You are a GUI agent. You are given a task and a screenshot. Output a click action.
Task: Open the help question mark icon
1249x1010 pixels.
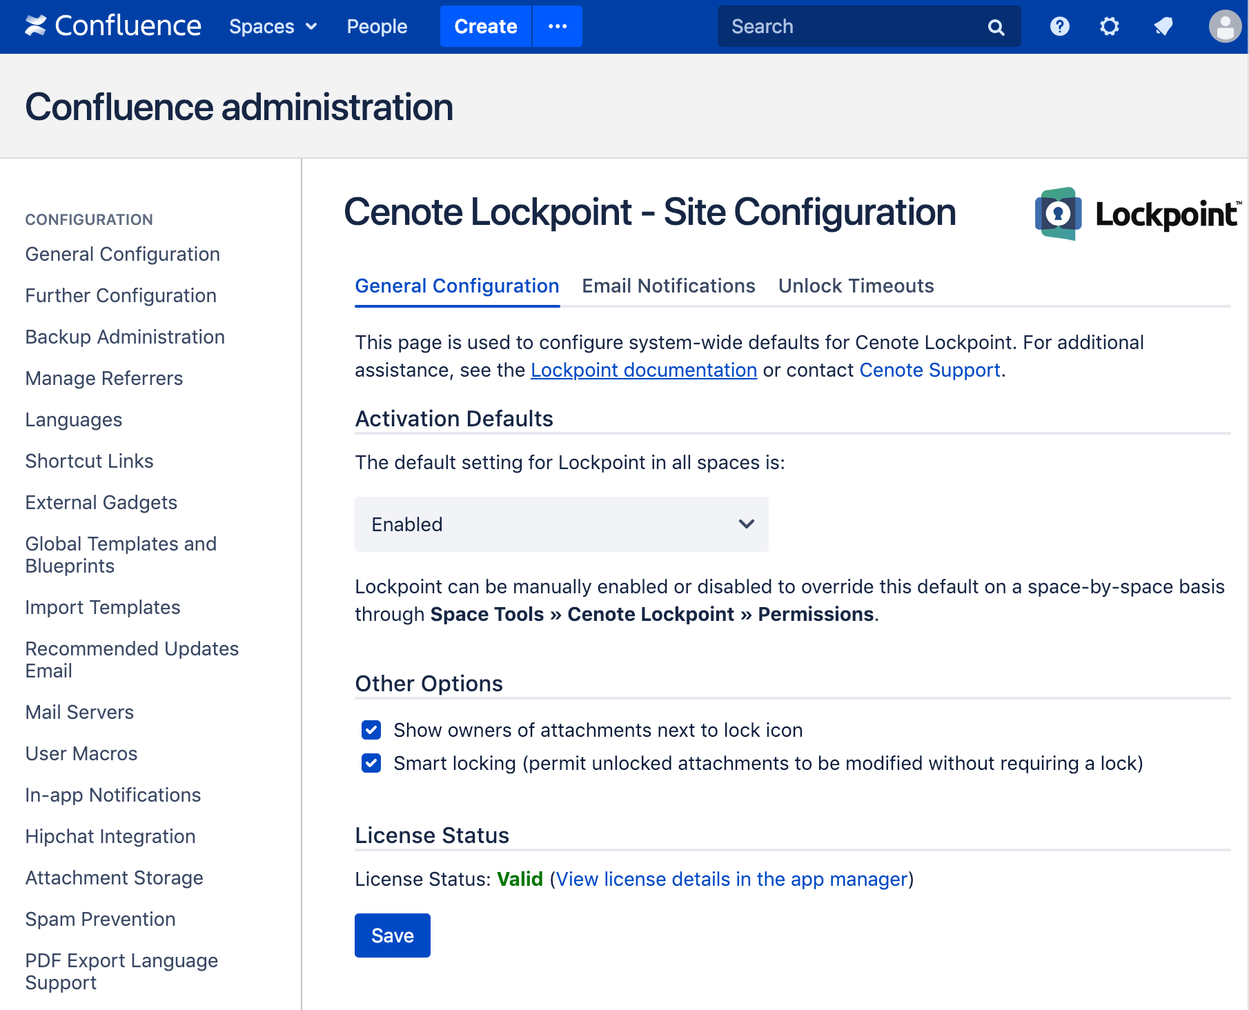(x=1059, y=26)
